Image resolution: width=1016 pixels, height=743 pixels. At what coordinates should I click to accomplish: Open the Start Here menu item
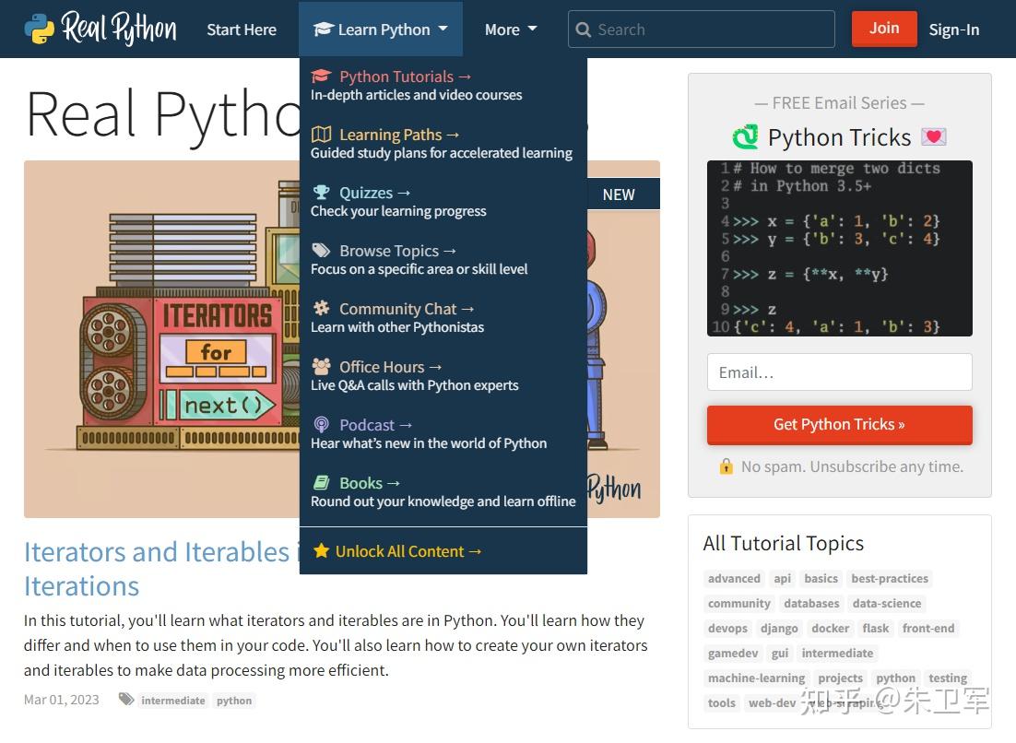(242, 29)
